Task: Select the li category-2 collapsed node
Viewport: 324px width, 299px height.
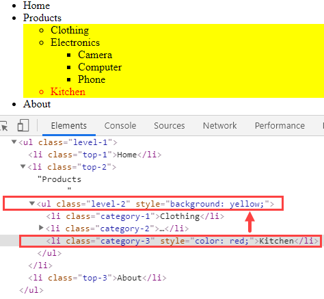Action: [118, 229]
